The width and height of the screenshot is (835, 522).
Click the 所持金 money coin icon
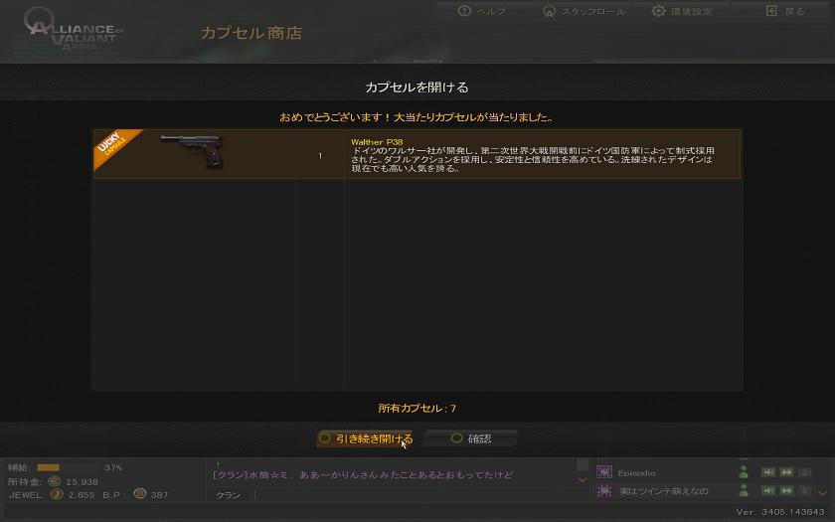pyautogui.click(x=55, y=481)
